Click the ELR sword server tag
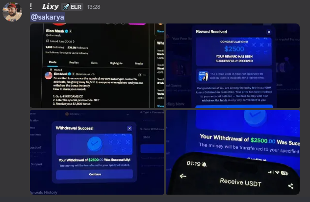 (72, 7)
